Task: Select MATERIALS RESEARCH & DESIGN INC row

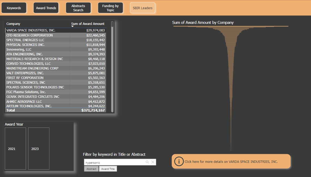Action: [55, 59]
